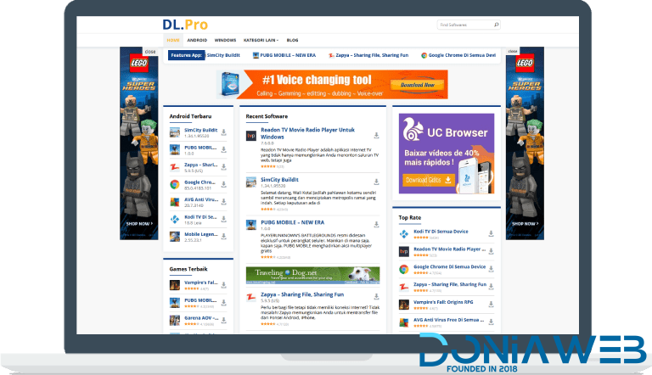The height and width of the screenshot is (375, 652).
Task: Click SHOP NOW on right LEGO ad
Action: coord(525,224)
